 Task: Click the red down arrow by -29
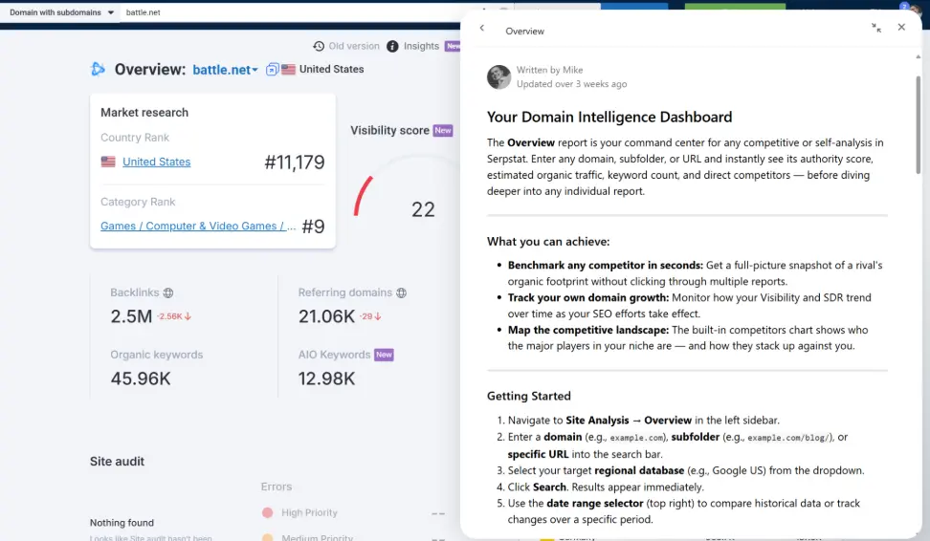pyautogui.click(x=378, y=316)
